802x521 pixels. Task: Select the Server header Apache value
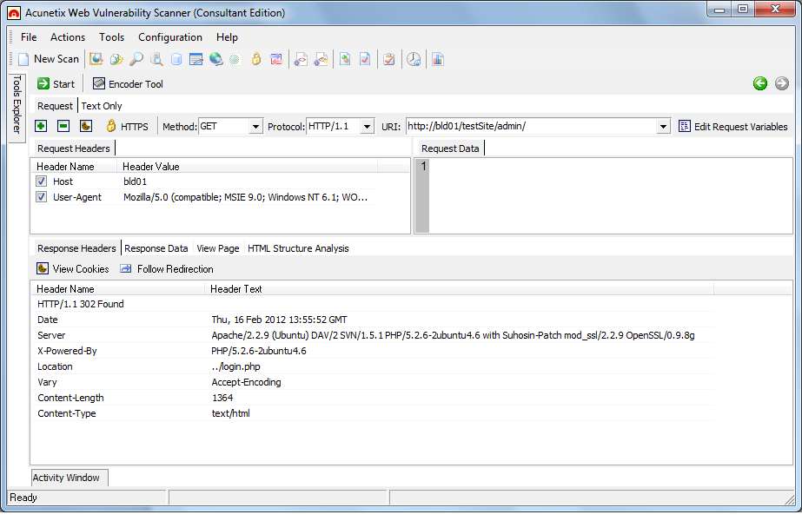[453, 335]
